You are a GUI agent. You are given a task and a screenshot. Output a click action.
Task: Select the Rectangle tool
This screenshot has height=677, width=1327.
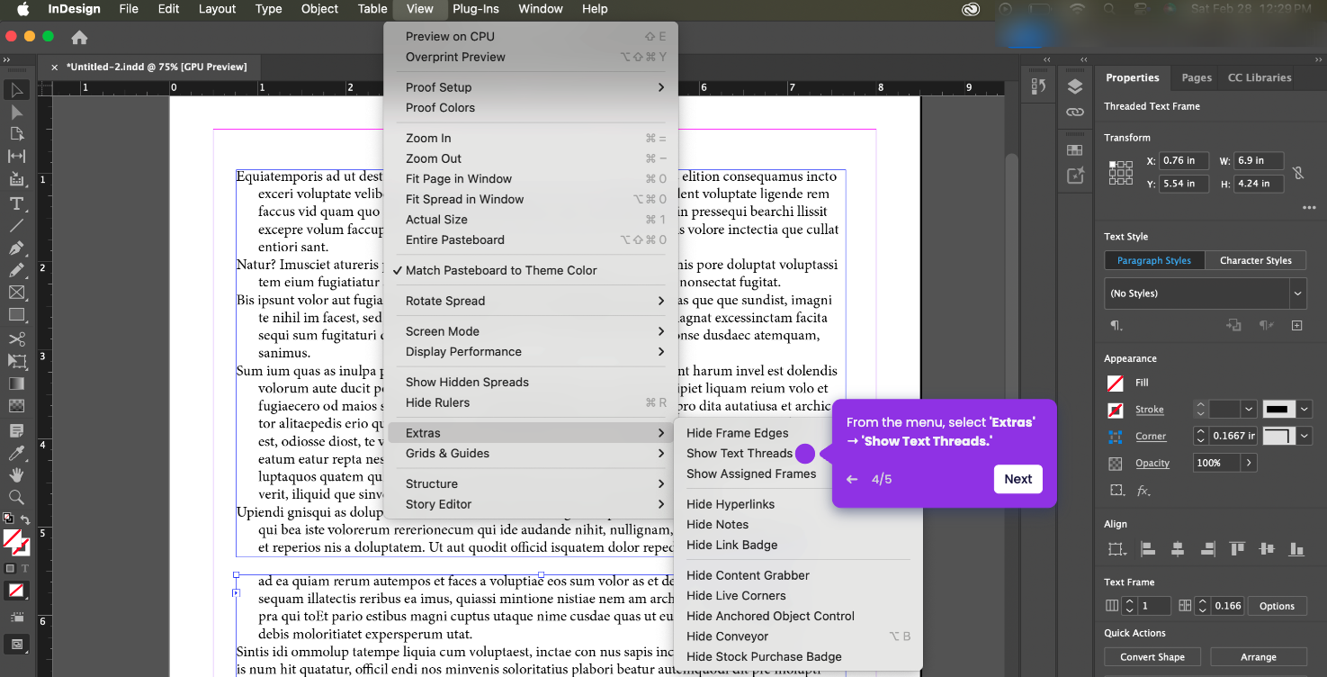coord(16,315)
